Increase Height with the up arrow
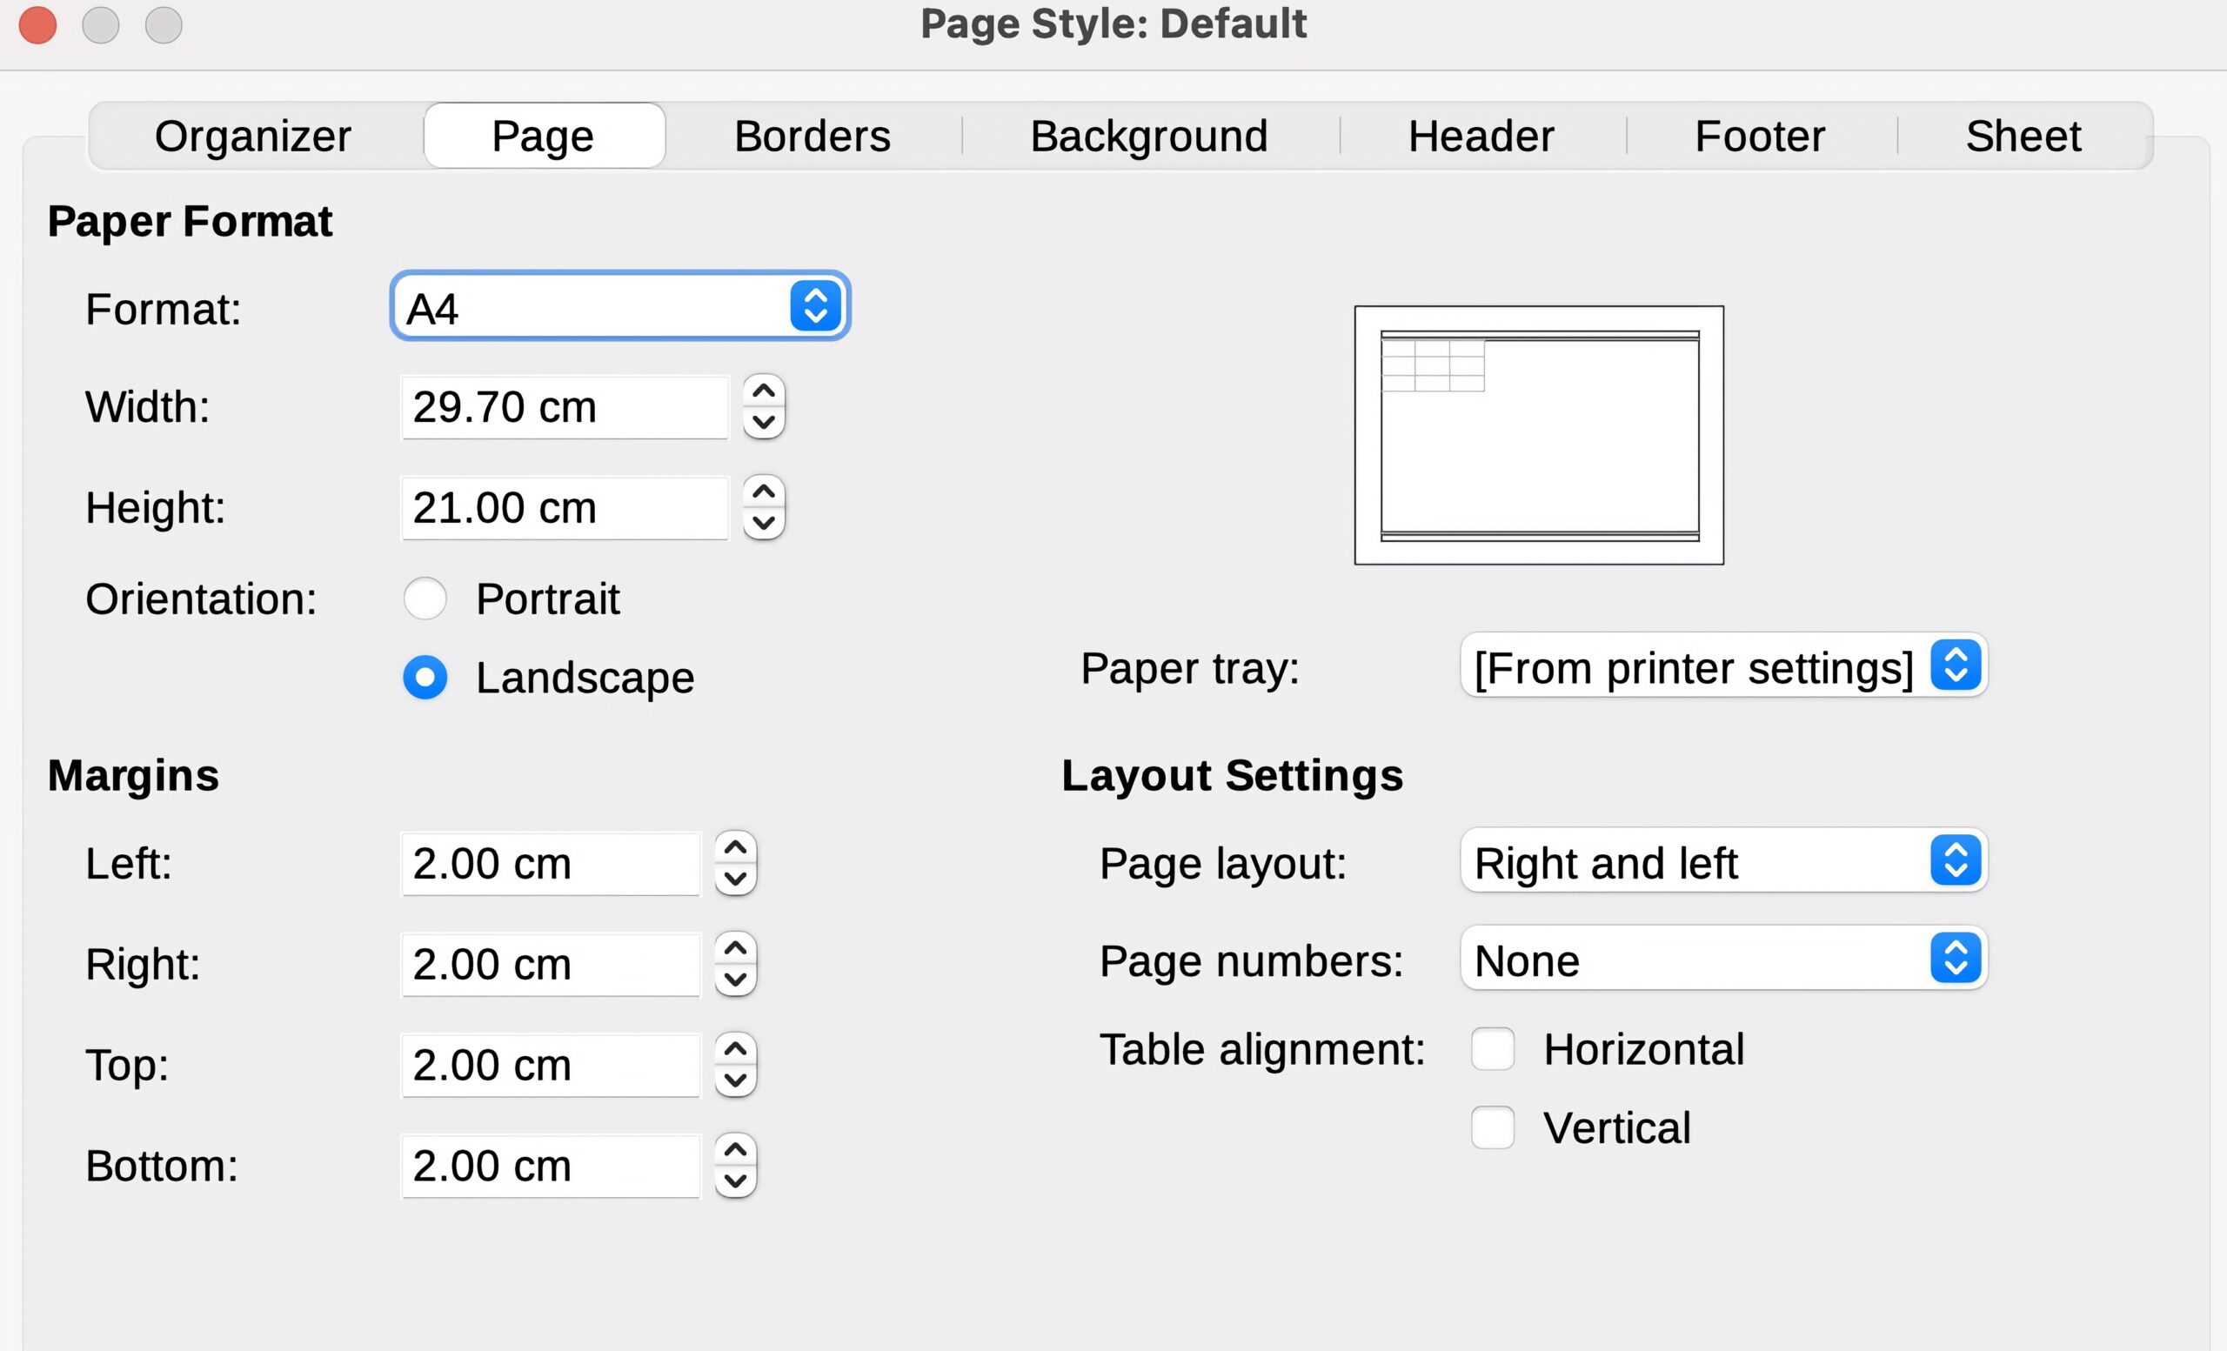This screenshot has height=1351, width=2227. click(764, 492)
